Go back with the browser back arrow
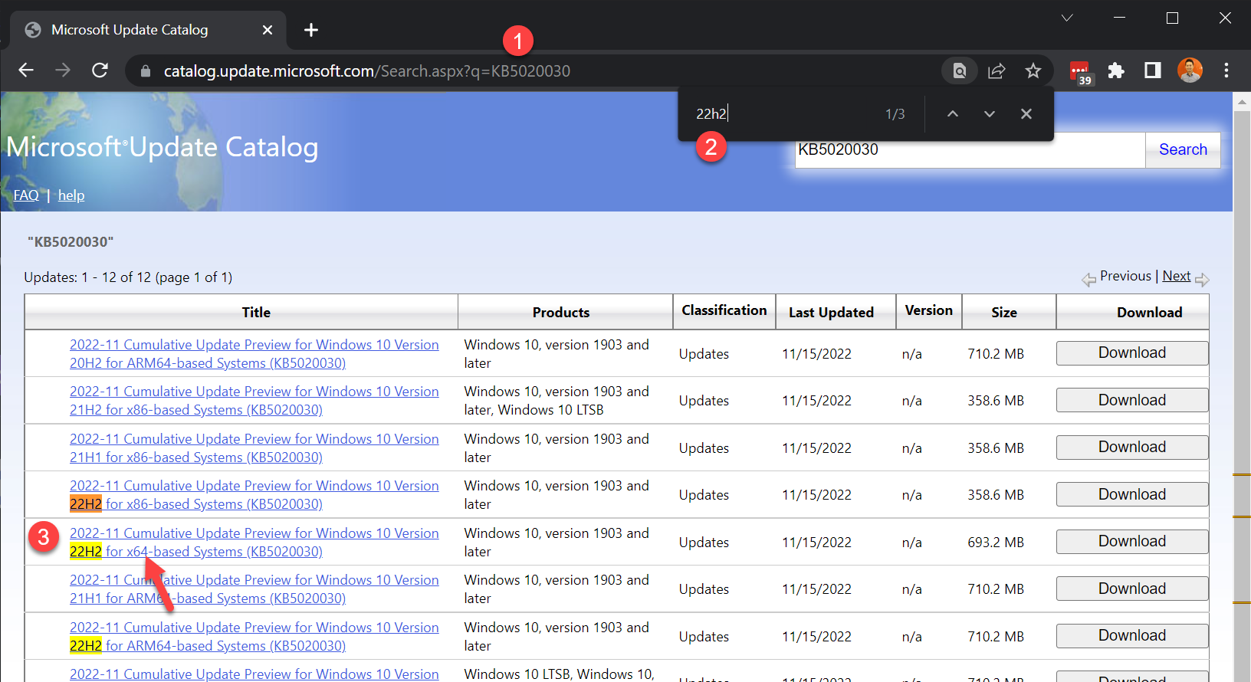The image size is (1251, 682). [x=26, y=70]
